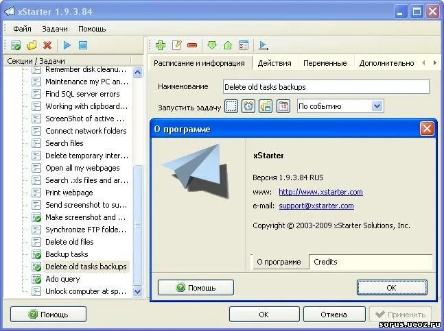
Task: Open the Помощь menu
Action: (92, 29)
